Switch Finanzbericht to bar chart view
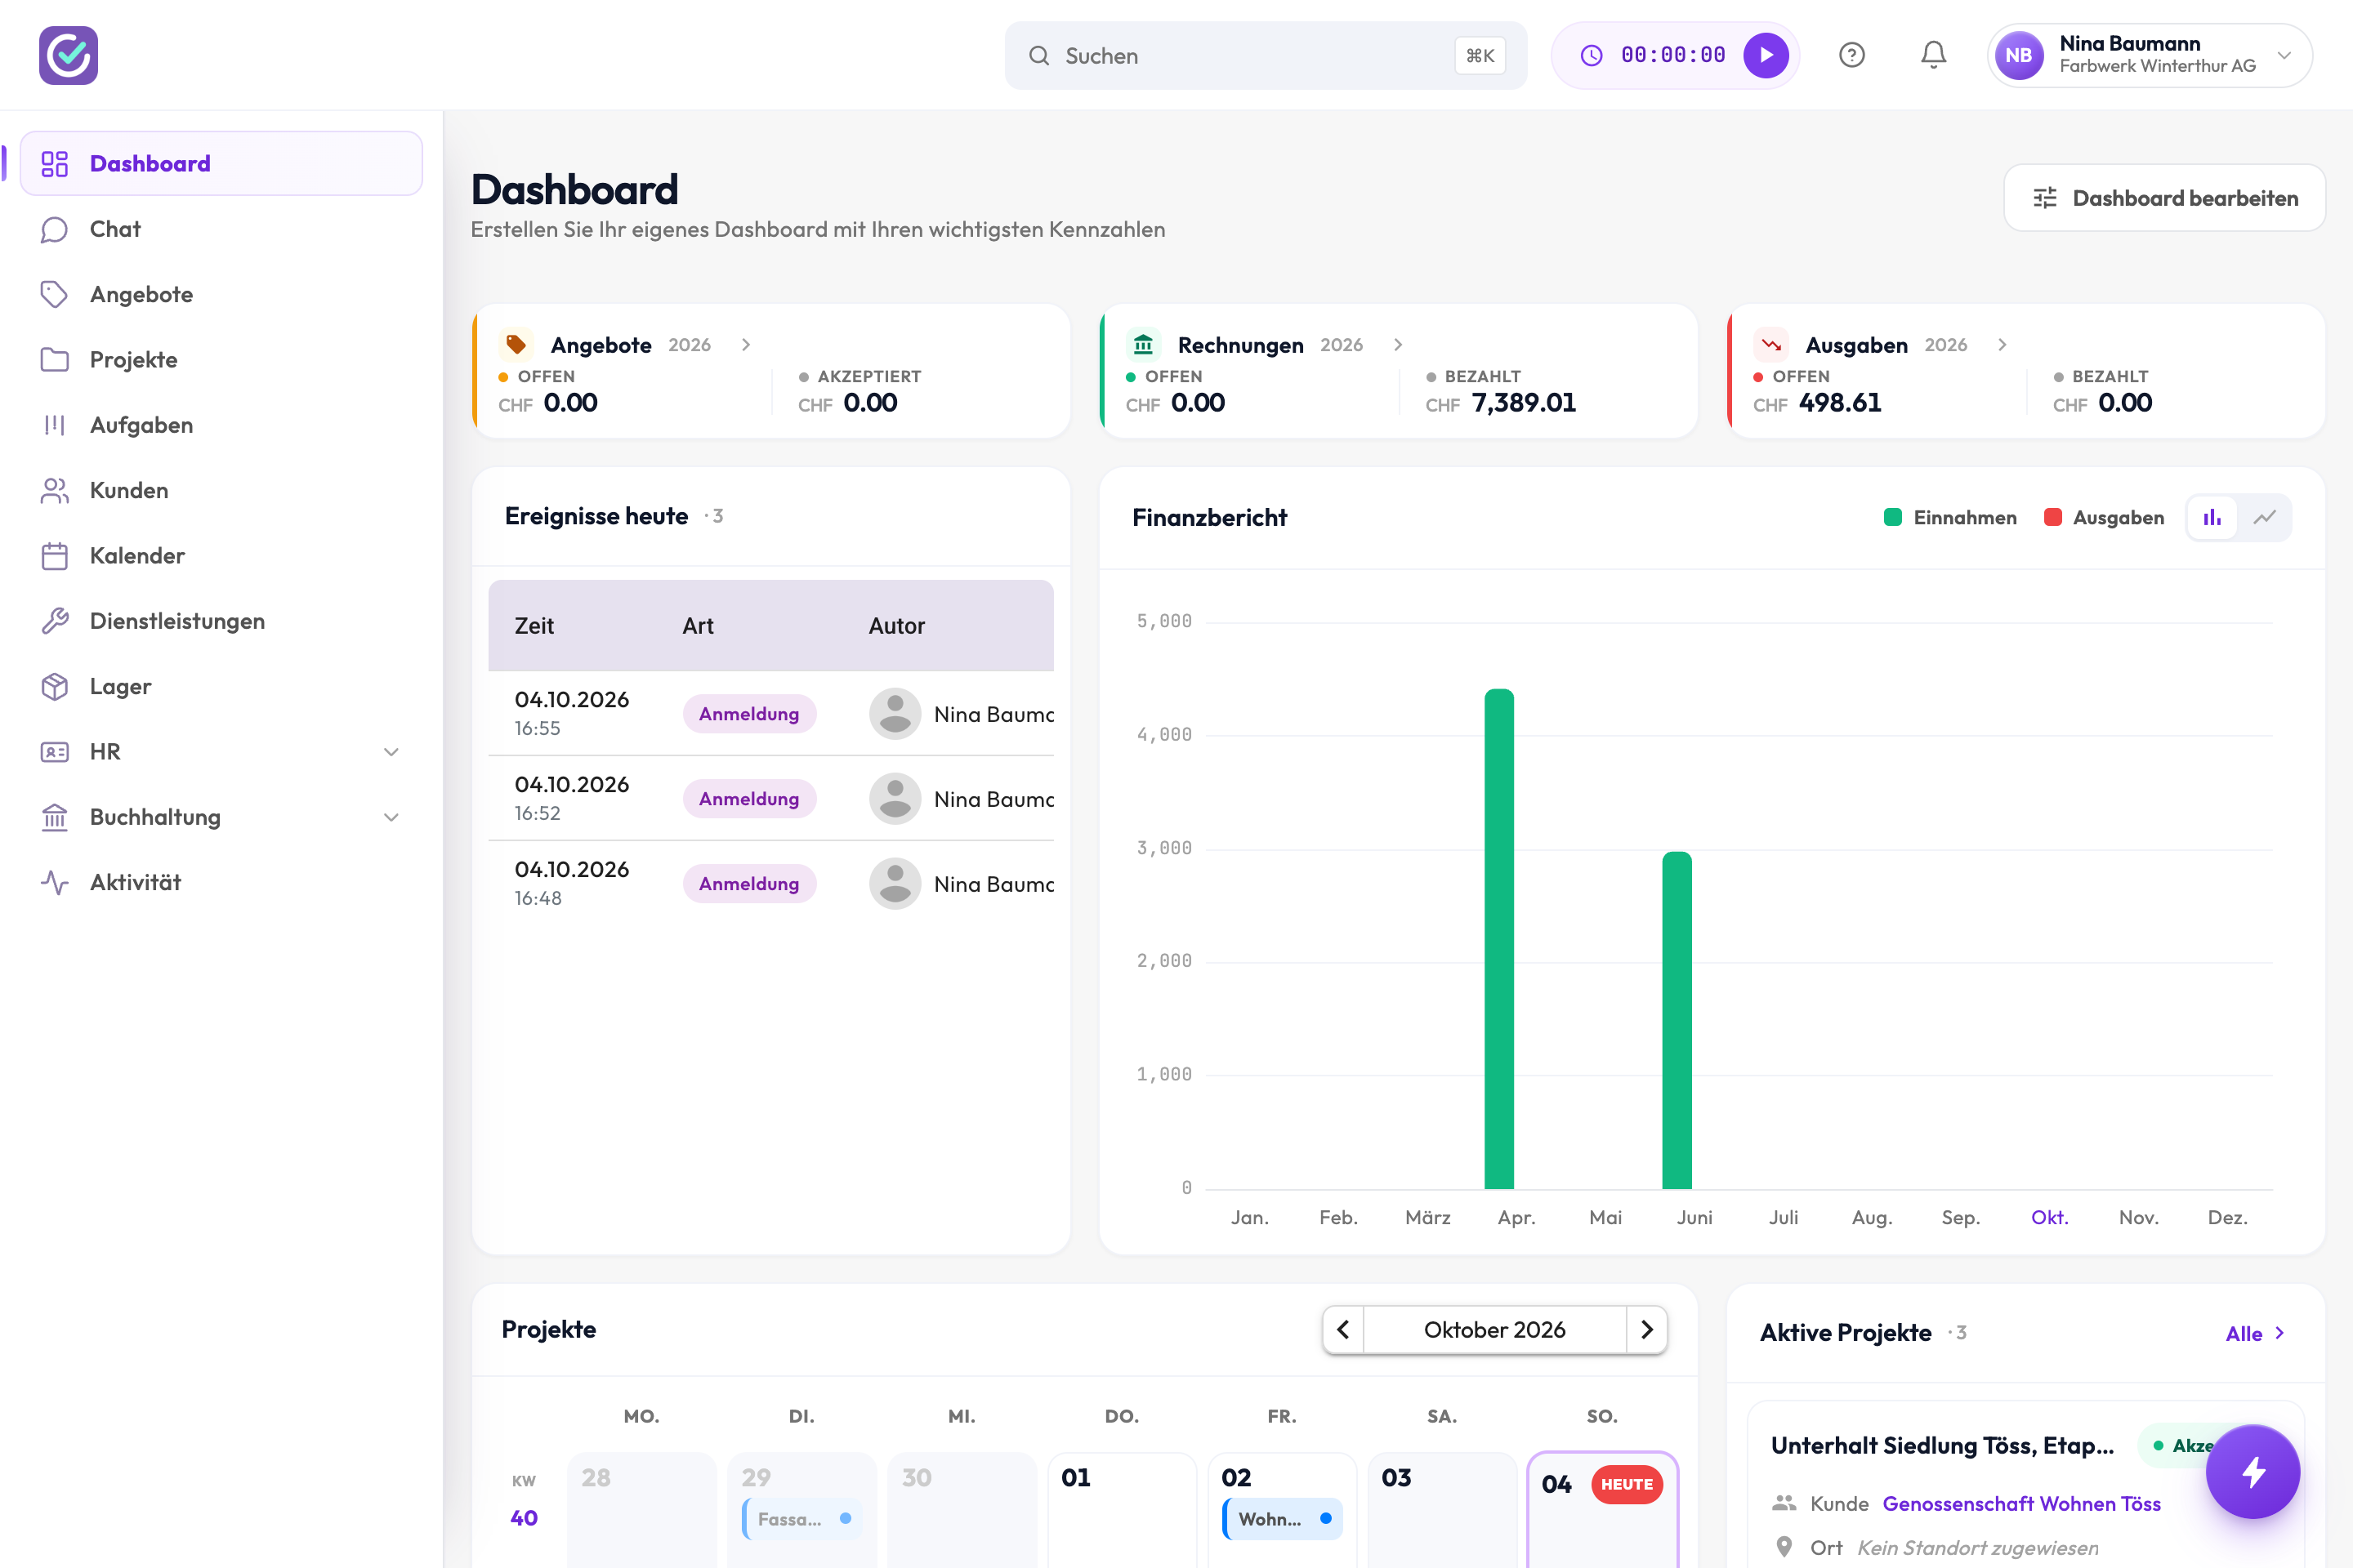The width and height of the screenshot is (2353, 1568). (x=2212, y=517)
